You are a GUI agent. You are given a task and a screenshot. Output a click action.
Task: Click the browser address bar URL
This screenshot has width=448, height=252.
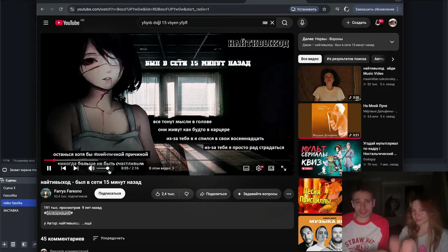click(143, 9)
